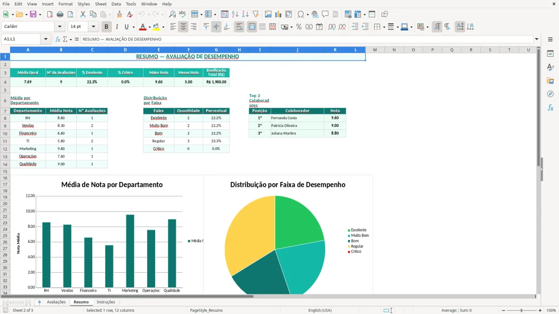This screenshot has height=314, width=559.
Task: Click English (USA) language in status bar
Action: coord(320,310)
